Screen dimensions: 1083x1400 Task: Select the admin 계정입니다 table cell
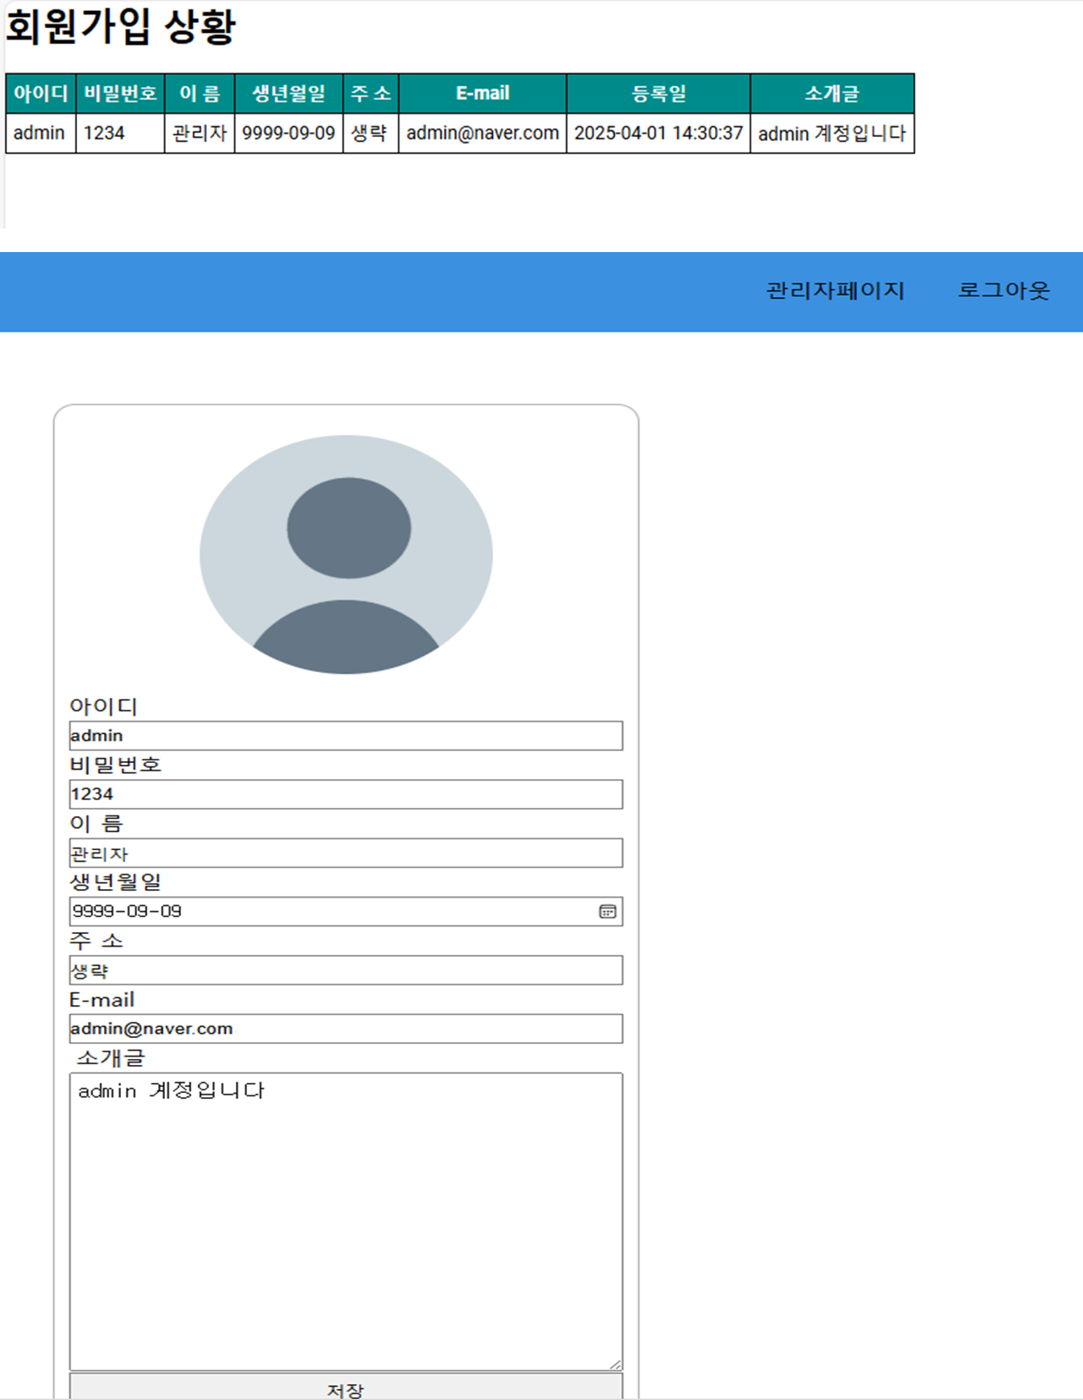(x=833, y=133)
